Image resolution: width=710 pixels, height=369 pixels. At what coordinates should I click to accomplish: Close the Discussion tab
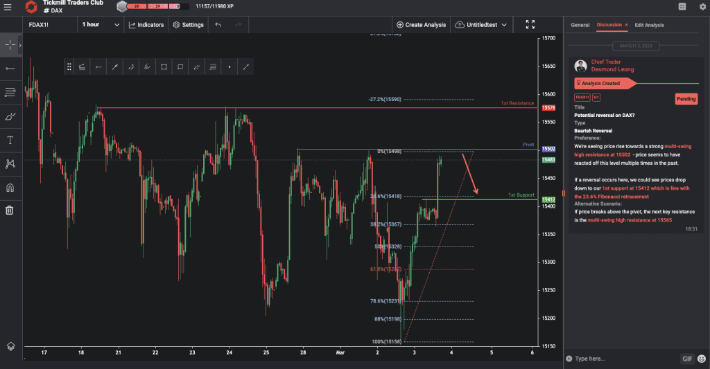626,25
